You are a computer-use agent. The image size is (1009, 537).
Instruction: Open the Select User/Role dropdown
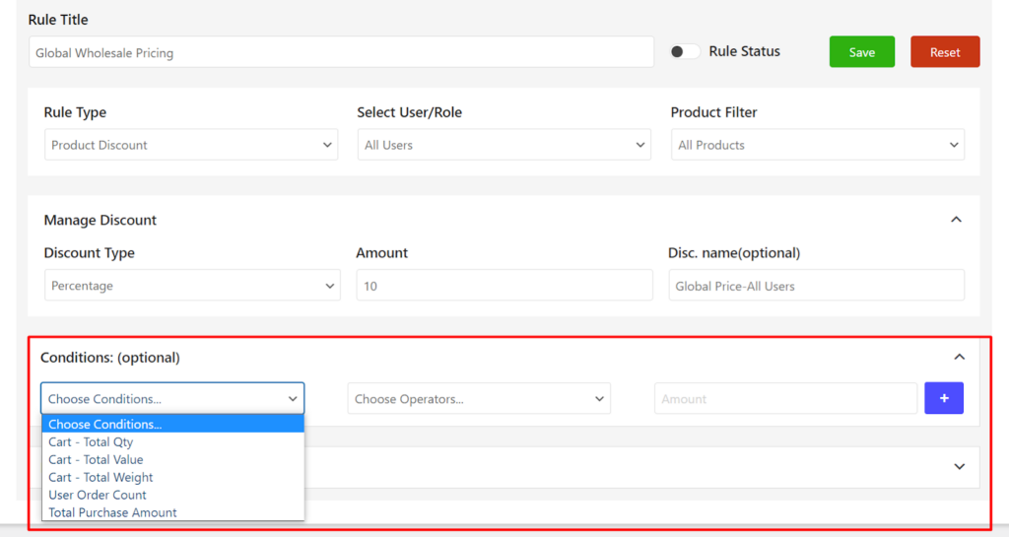click(504, 145)
